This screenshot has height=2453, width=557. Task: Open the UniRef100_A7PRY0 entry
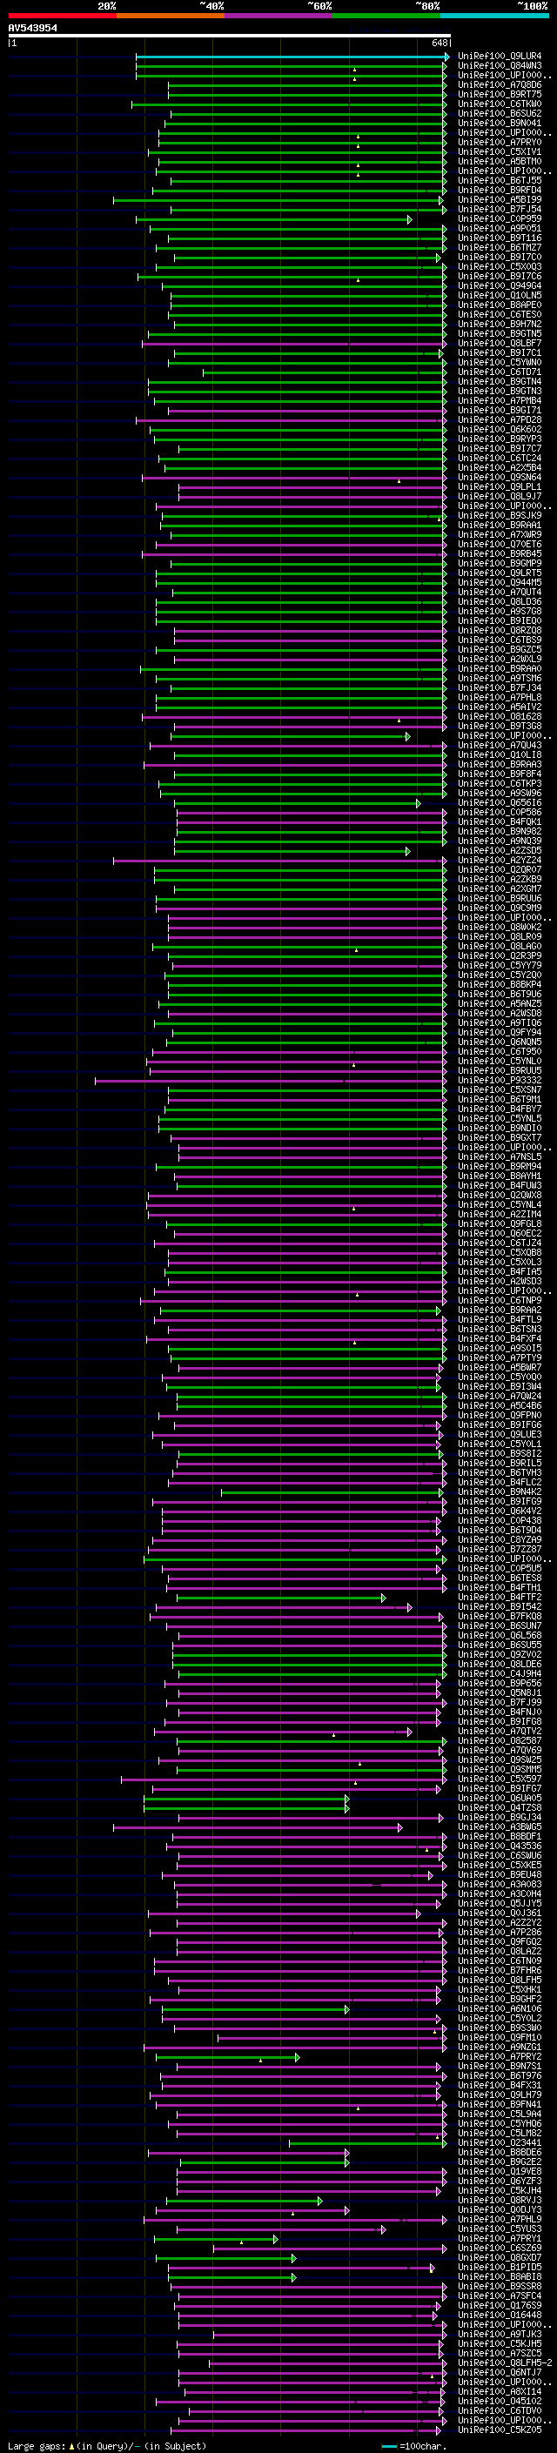pyautogui.click(x=499, y=142)
